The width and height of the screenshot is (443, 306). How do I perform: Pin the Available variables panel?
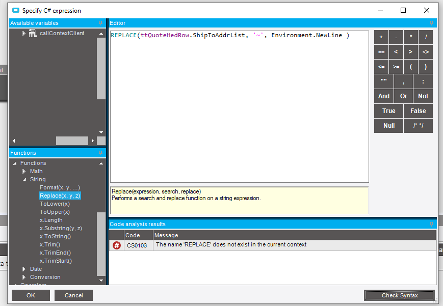click(100, 23)
